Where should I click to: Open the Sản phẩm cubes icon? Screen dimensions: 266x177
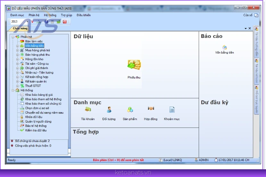pyautogui.click(x=130, y=110)
